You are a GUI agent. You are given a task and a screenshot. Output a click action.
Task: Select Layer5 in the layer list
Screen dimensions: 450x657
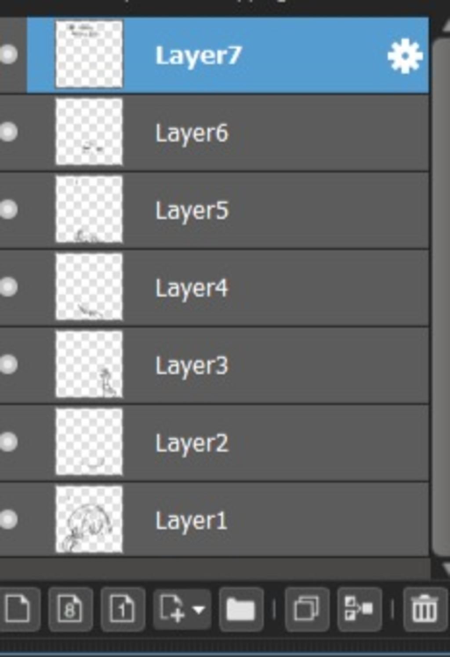point(228,210)
